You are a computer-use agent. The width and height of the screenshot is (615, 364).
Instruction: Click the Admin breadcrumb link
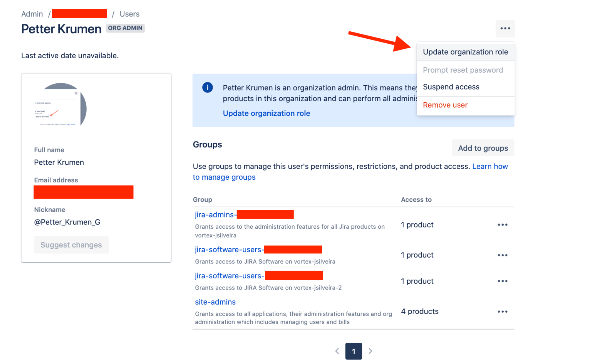click(x=32, y=14)
